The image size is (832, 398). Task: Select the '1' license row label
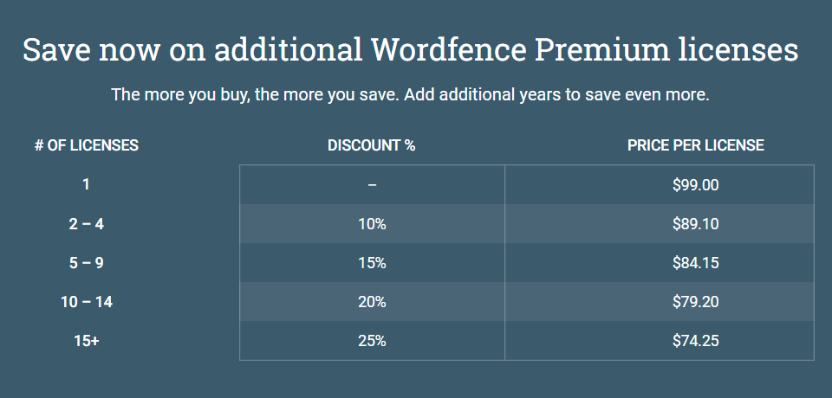point(87,184)
